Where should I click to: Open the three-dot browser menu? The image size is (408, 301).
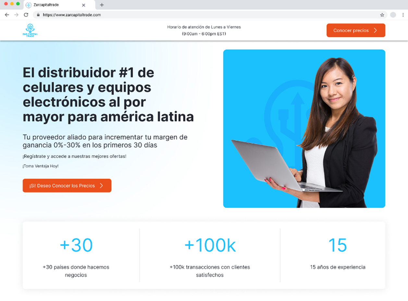click(x=403, y=15)
